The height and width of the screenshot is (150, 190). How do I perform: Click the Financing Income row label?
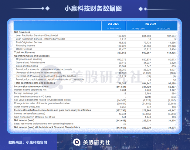click(25, 46)
